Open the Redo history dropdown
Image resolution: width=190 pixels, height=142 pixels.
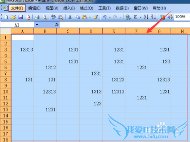point(120,17)
